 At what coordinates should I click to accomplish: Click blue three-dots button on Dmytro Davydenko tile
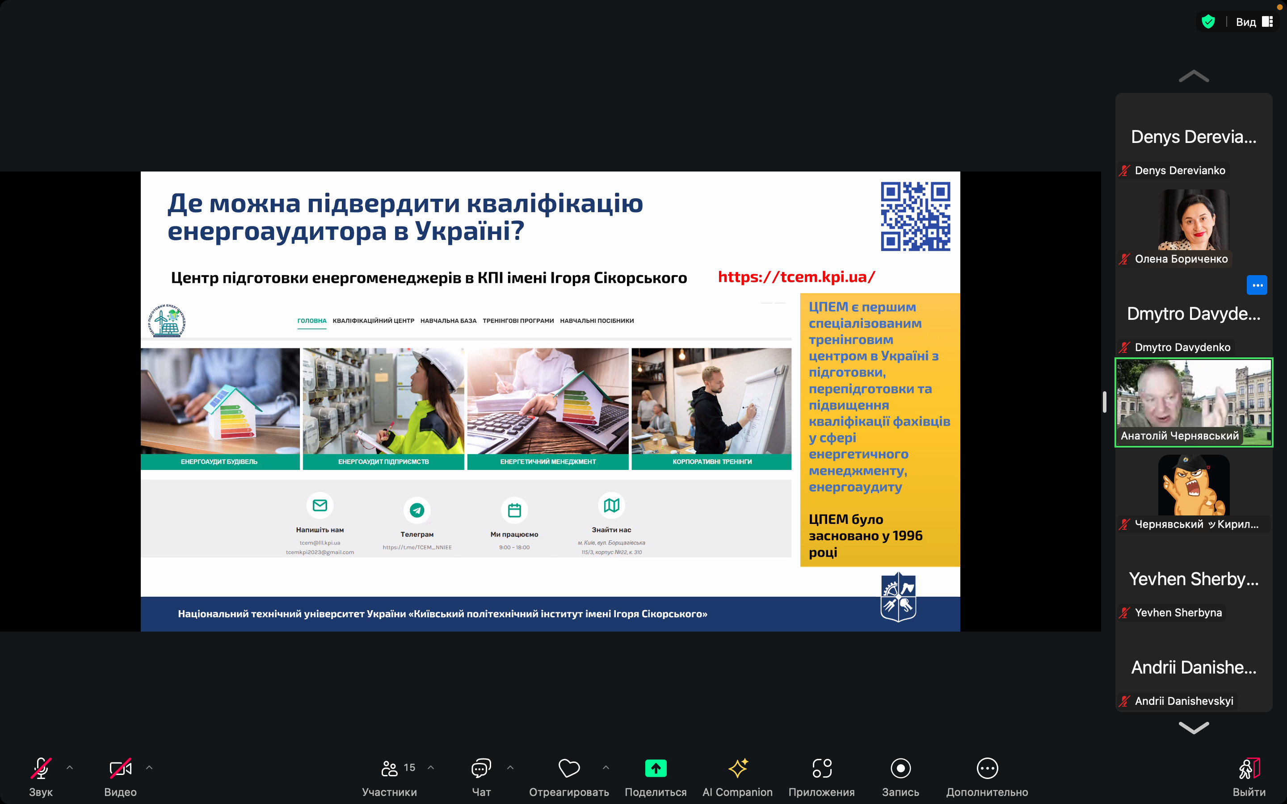[x=1257, y=285]
